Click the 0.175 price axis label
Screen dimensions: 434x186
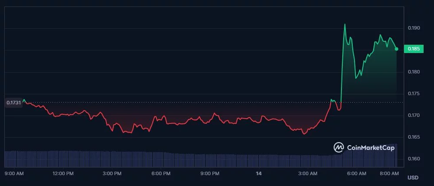coord(414,94)
